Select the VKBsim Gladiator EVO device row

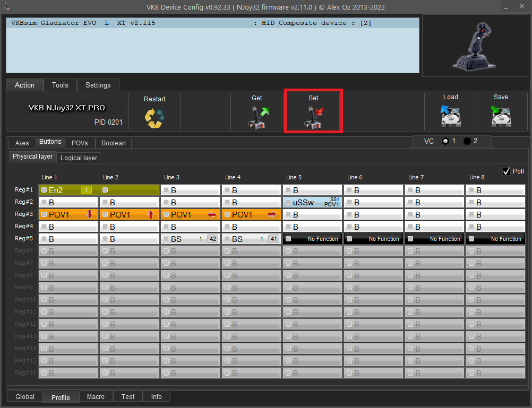(x=213, y=23)
